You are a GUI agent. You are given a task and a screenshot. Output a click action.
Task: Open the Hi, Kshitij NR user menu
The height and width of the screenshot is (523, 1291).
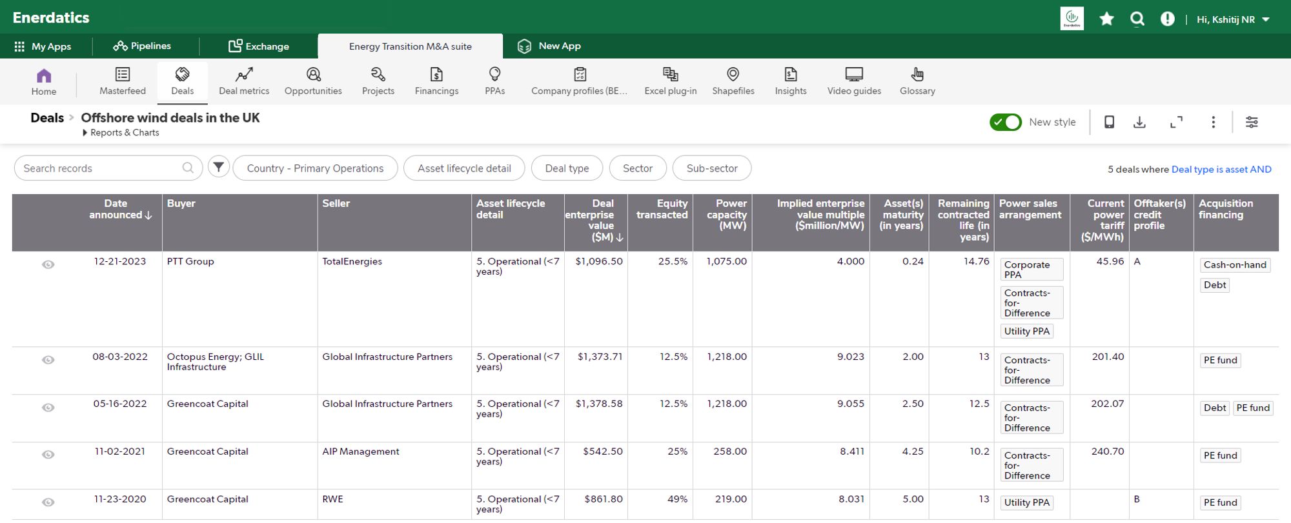[1233, 19]
